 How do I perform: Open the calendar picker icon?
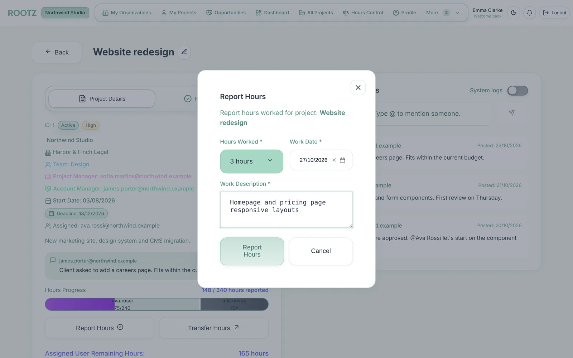click(342, 160)
